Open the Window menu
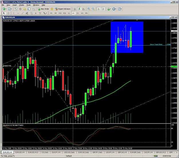The image size is (179, 158). coord(36,5)
